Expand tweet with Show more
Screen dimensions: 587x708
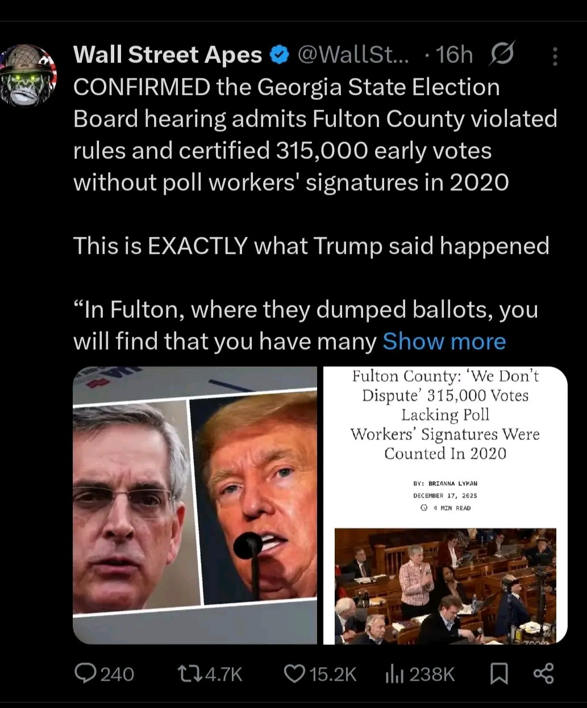pos(444,342)
